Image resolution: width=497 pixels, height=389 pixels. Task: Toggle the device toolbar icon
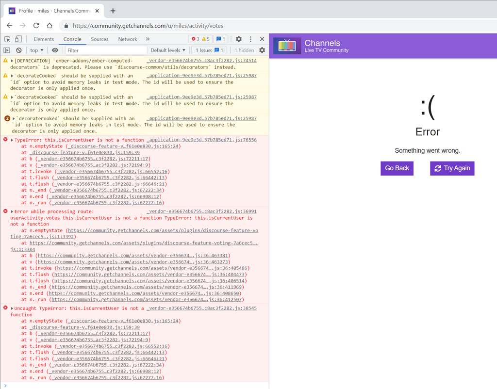18,39
